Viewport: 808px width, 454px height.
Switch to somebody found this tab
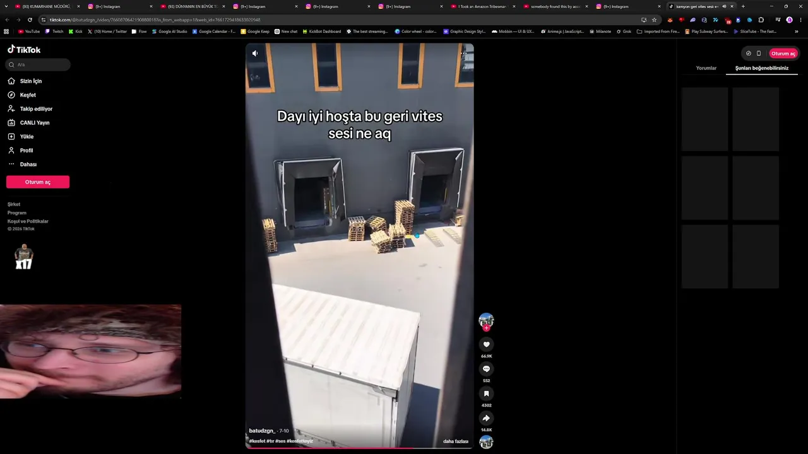pyautogui.click(x=555, y=6)
